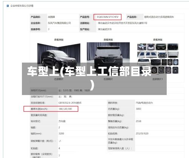Click the 企业名称 label

[x=36, y=23]
